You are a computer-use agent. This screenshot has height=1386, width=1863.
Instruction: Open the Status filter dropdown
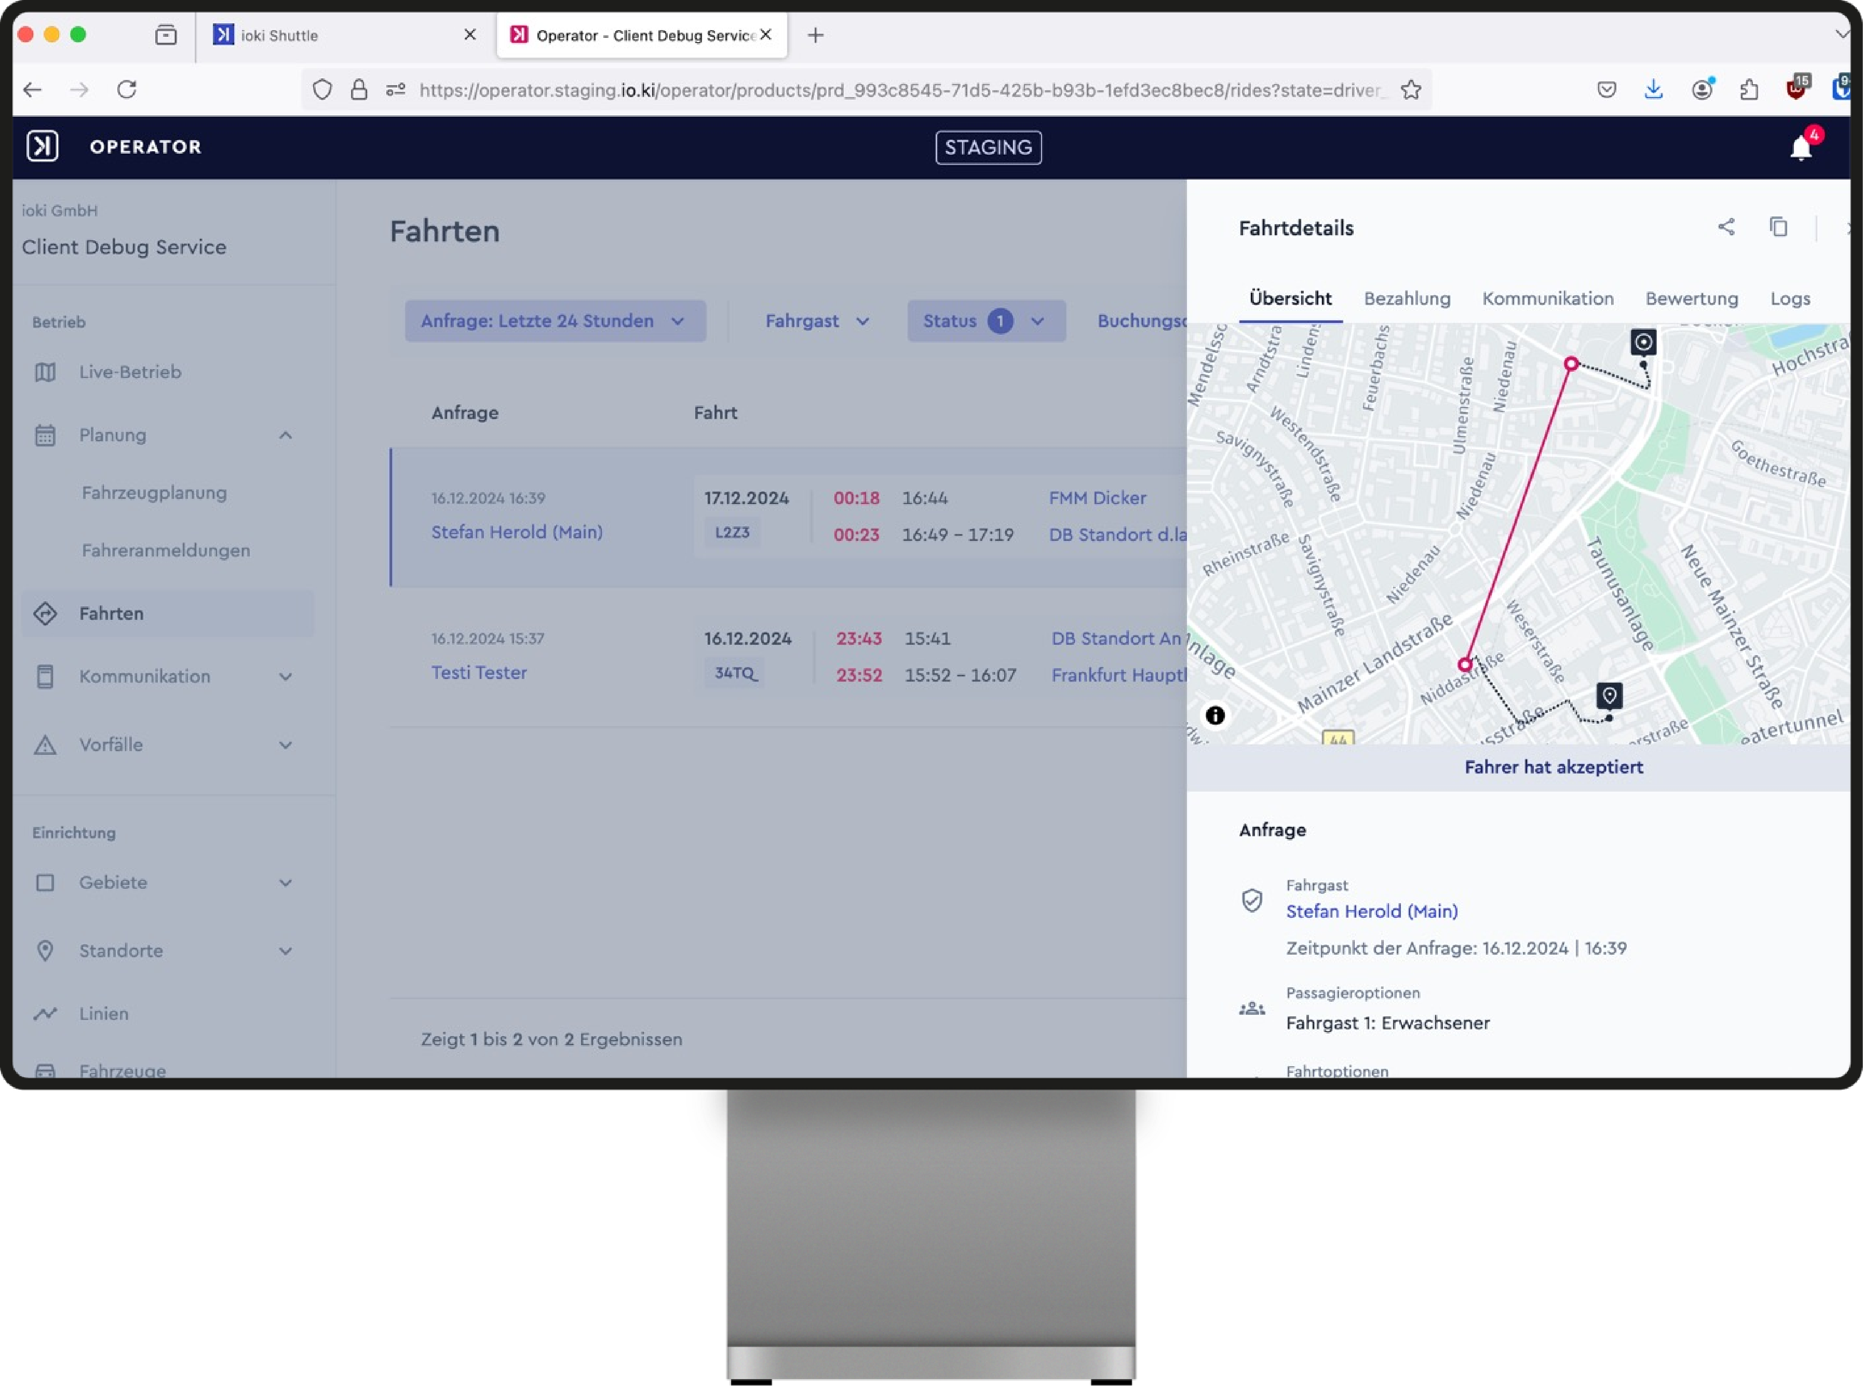pos(985,321)
